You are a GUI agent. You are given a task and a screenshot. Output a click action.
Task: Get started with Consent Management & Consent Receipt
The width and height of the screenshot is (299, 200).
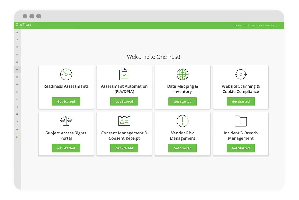[x=124, y=148]
